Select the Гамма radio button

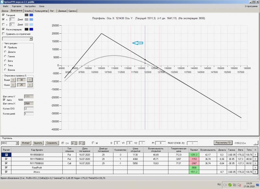coord(5,56)
